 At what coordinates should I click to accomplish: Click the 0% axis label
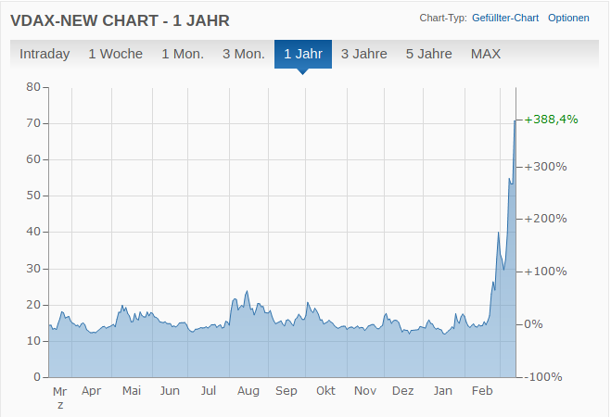coord(533,324)
